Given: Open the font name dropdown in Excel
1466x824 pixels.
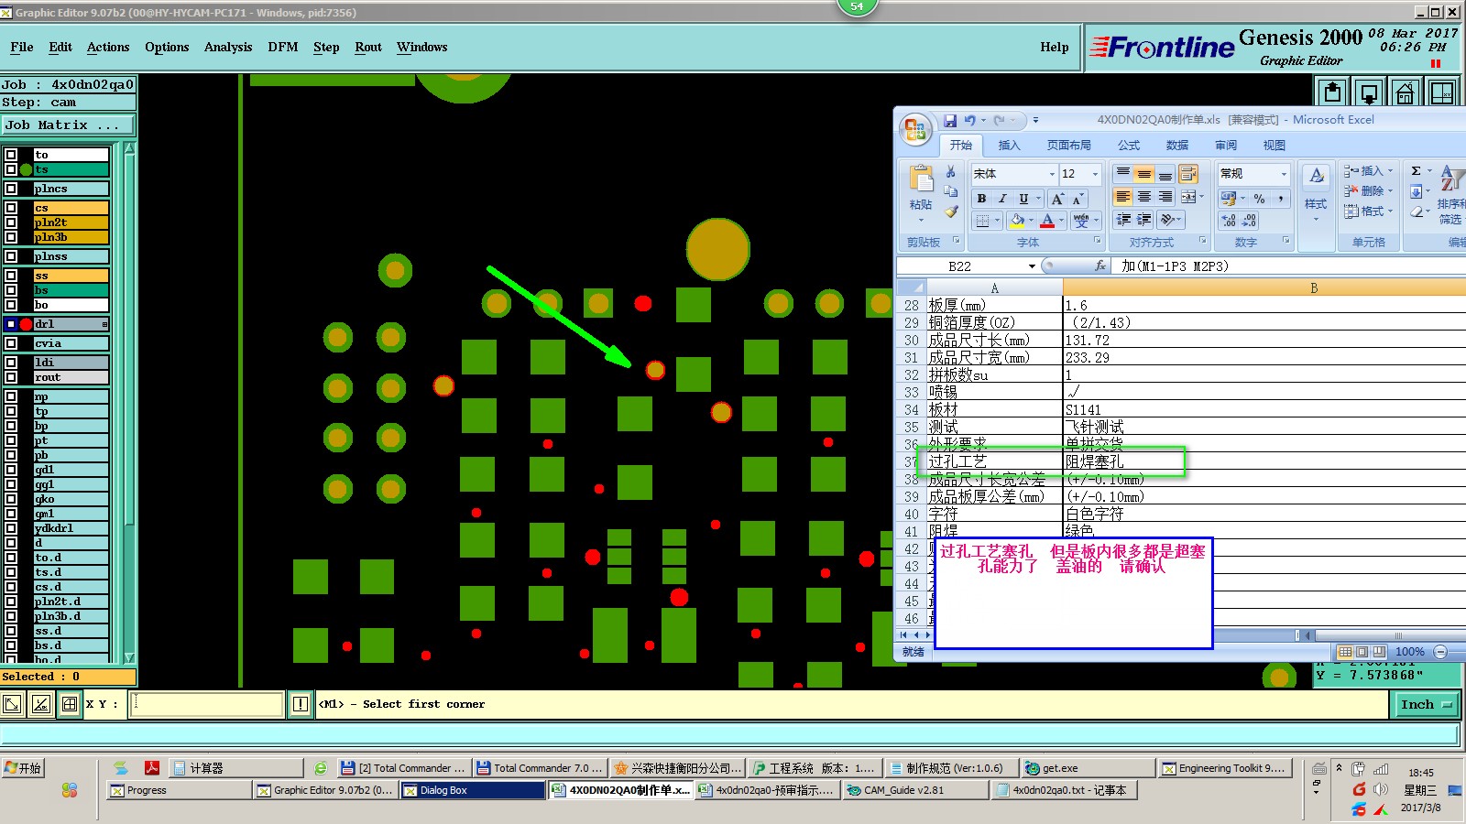Looking at the screenshot, I should click(x=1052, y=174).
